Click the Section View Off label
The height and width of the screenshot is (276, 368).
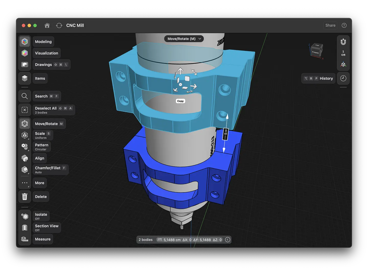click(47, 228)
